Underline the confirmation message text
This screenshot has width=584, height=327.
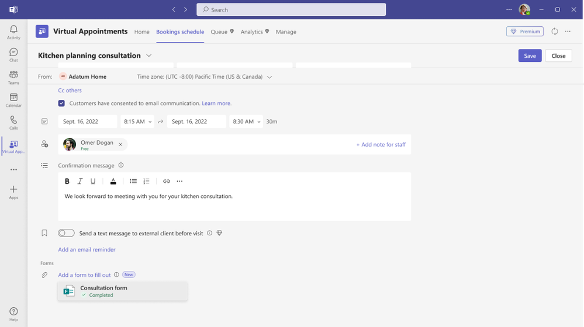[x=93, y=181]
